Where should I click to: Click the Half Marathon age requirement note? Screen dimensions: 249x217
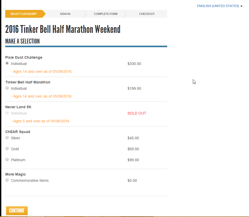(x=41, y=97)
